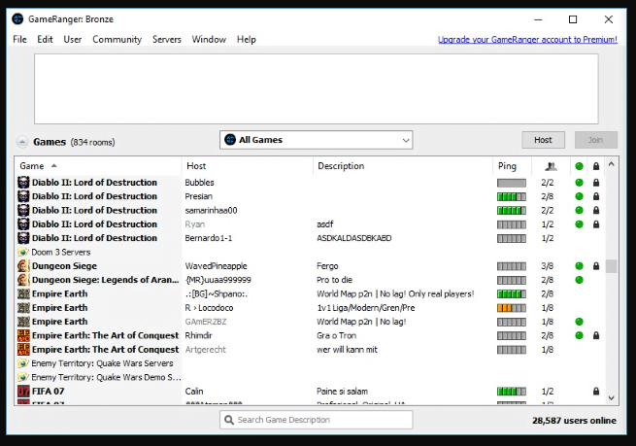Click the Doom 3 Servers game icon
636x446 pixels.
coord(22,252)
